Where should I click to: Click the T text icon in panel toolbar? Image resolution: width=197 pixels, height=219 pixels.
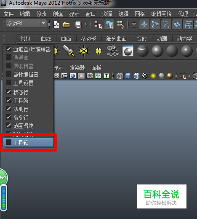[106, 76]
